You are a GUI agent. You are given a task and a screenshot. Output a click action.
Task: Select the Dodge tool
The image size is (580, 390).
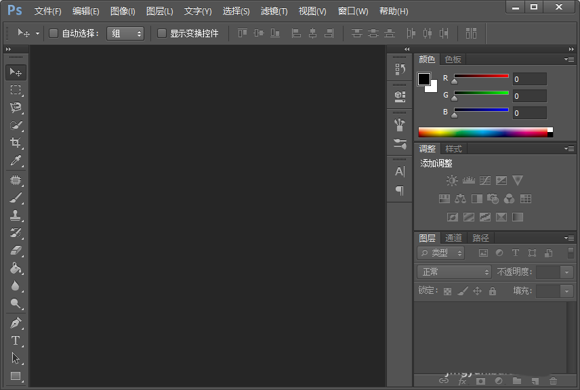(x=16, y=303)
